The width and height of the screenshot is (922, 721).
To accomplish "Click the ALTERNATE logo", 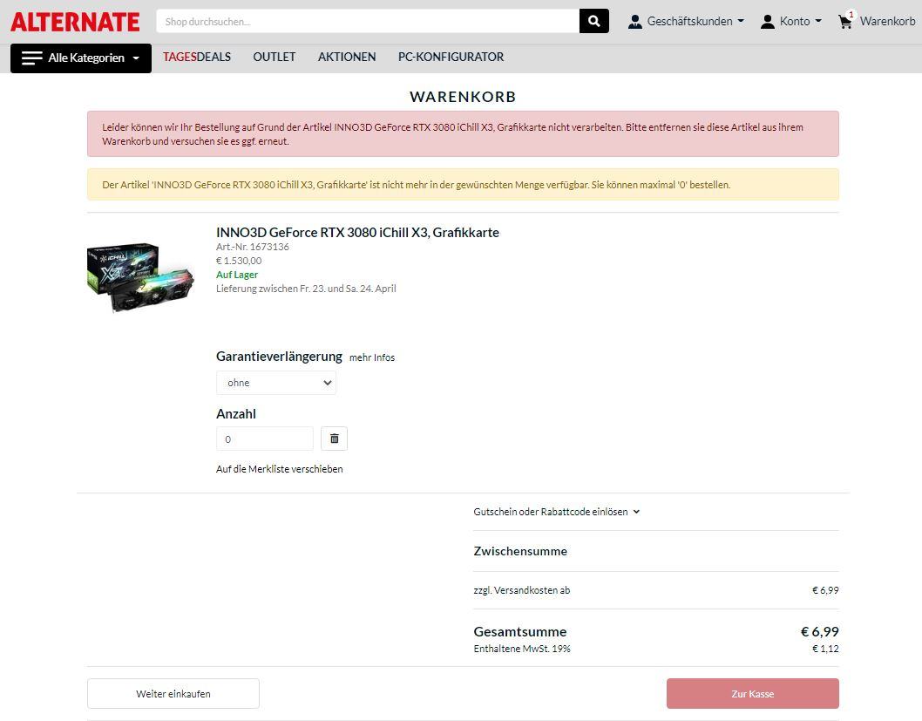I will [75, 22].
